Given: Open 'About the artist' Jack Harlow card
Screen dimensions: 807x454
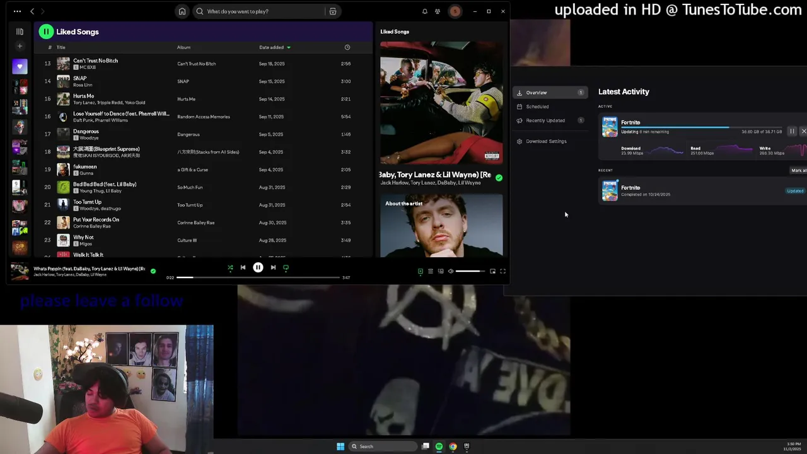Looking at the screenshot, I should pyautogui.click(x=441, y=225).
